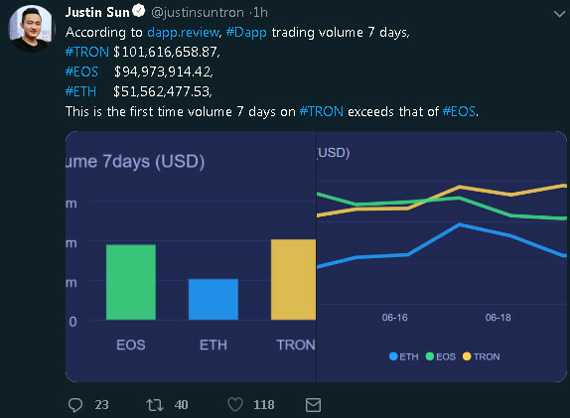Click the #Dapp hashtag
Screen dimensions: 570x418
pos(246,33)
